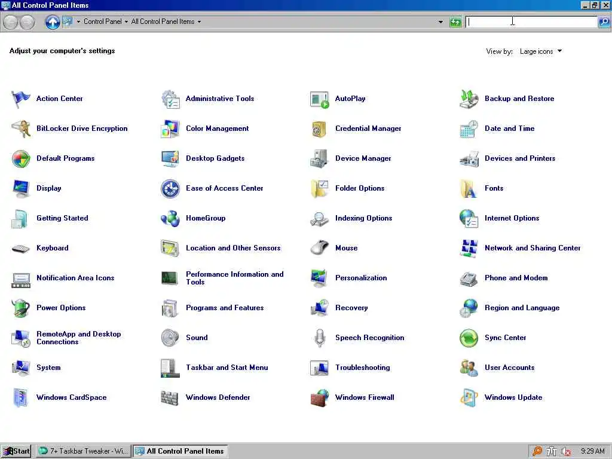The width and height of the screenshot is (612, 459).
Task: Click the HomeGroup spheres icon
Action: [x=170, y=218]
